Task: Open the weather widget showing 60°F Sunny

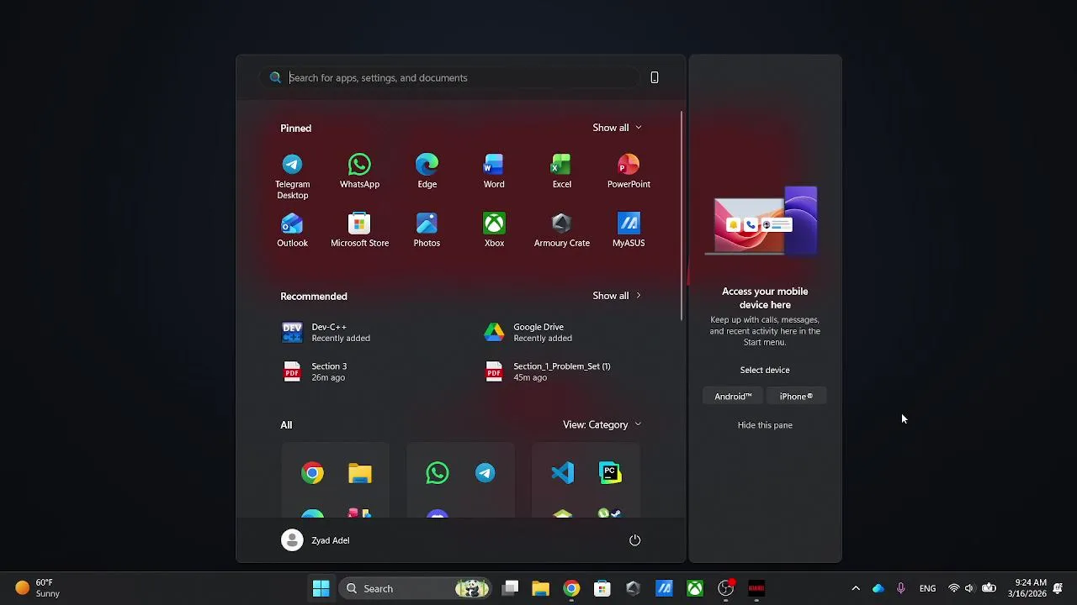Action: tap(38, 588)
